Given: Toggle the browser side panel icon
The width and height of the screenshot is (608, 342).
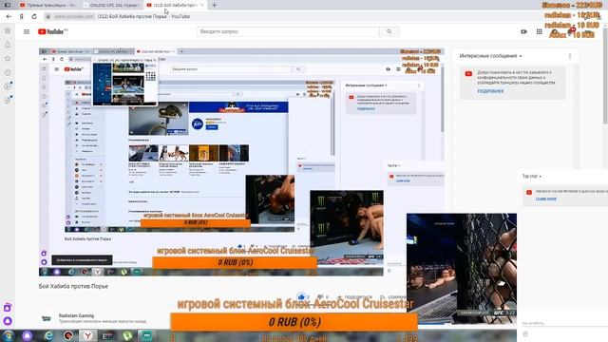Looking at the screenshot, I should tap(8, 5).
